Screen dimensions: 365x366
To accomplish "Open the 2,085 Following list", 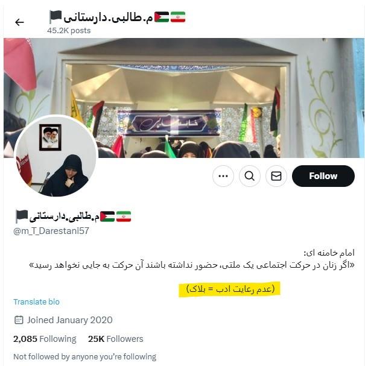I will [x=45, y=339].
